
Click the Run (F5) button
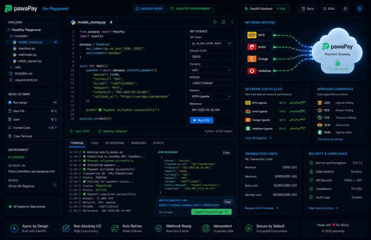point(201,120)
